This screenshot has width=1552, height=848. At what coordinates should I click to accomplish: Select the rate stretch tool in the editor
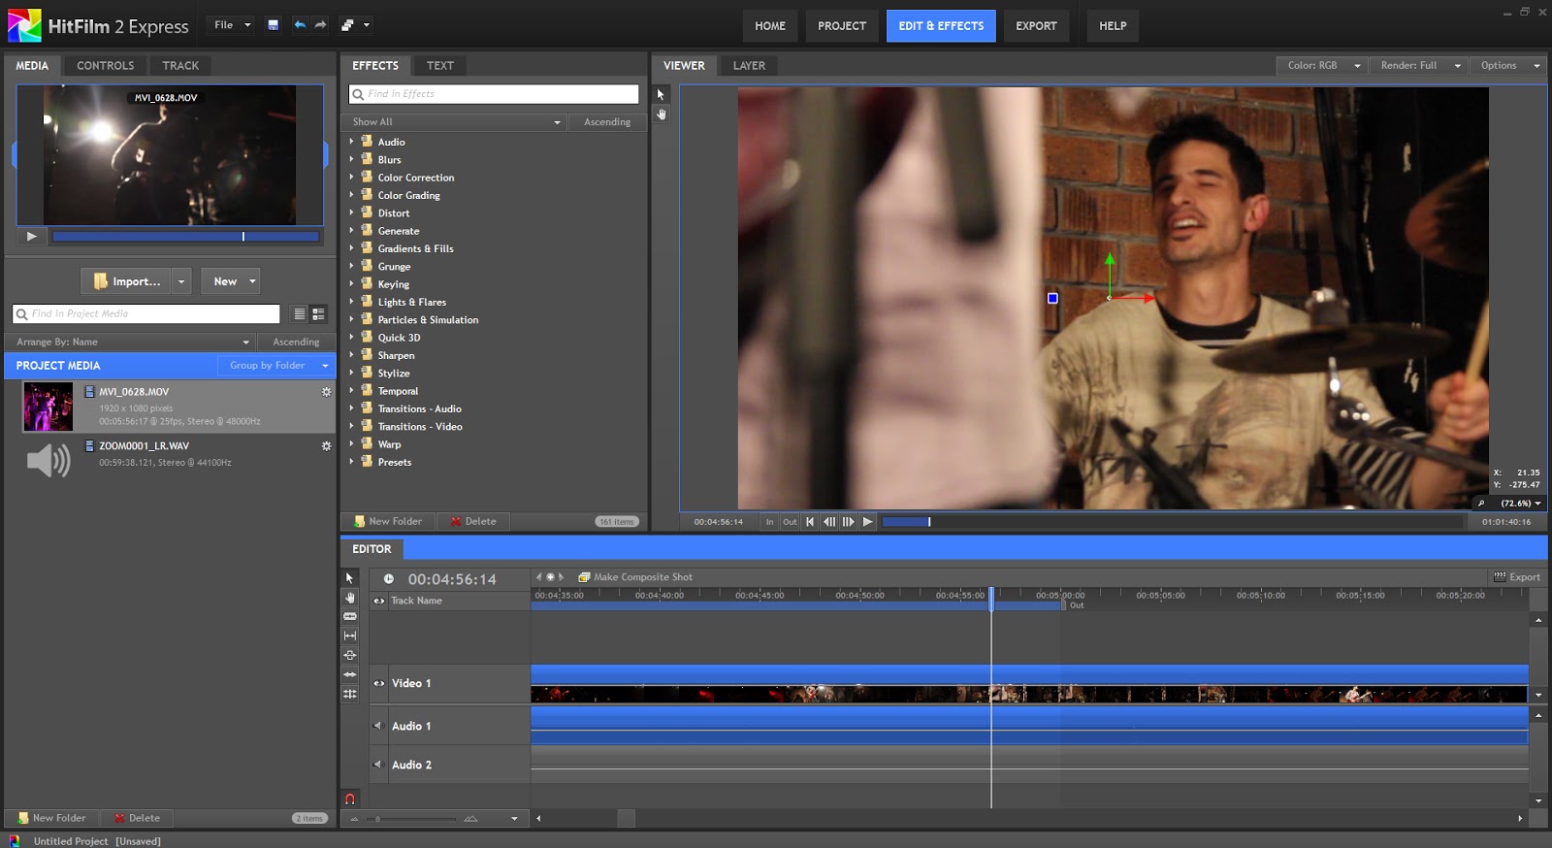coord(350,636)
